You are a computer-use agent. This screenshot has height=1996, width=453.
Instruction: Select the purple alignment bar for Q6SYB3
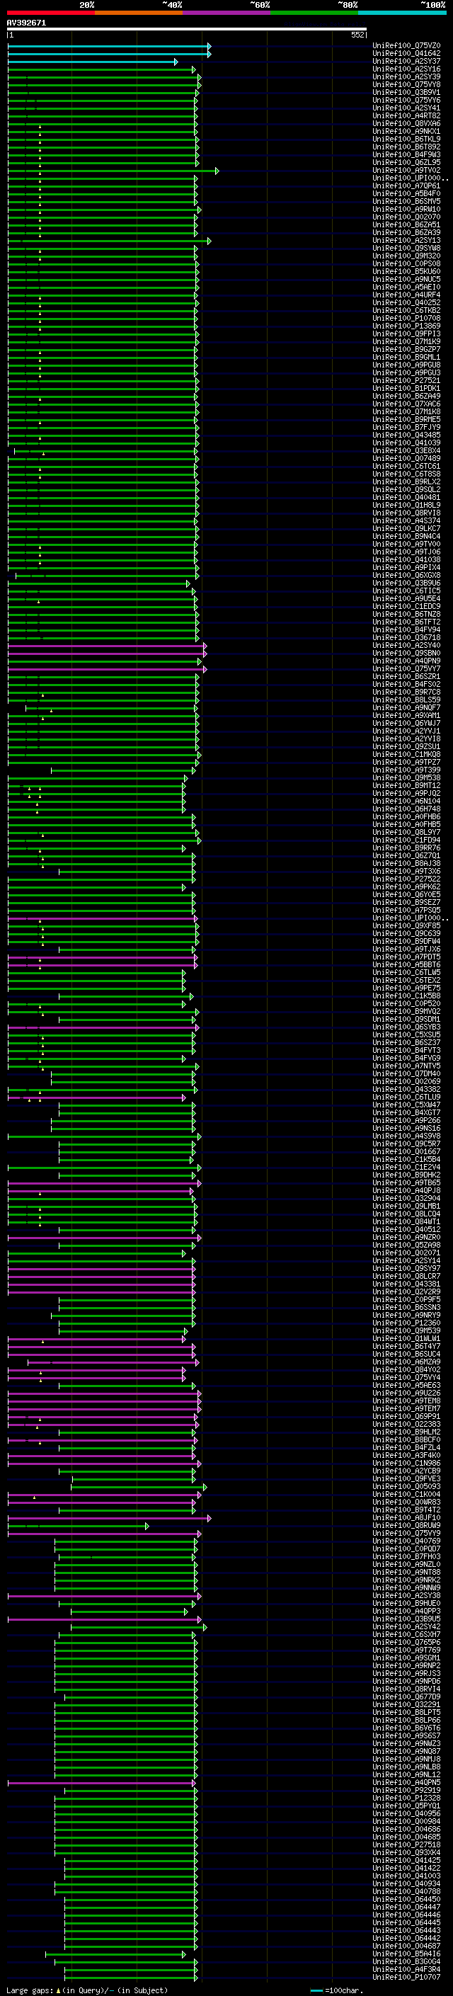[103, 1027]
